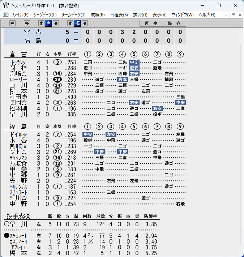
Task: Click the down arrow right of the blue 福 icon
Action: [x=85, y=23]
